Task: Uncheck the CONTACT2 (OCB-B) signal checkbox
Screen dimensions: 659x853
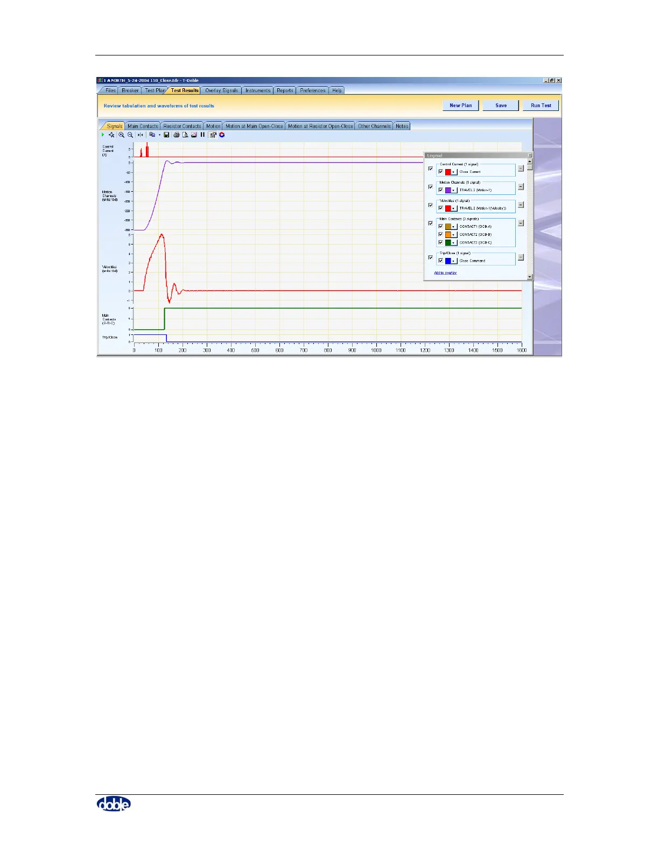Action: (x=440, y=234)
